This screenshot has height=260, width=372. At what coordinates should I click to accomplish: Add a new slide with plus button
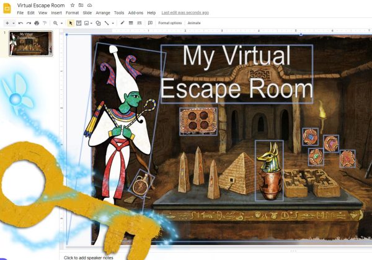pyautogui.click(x=7, y=23)
